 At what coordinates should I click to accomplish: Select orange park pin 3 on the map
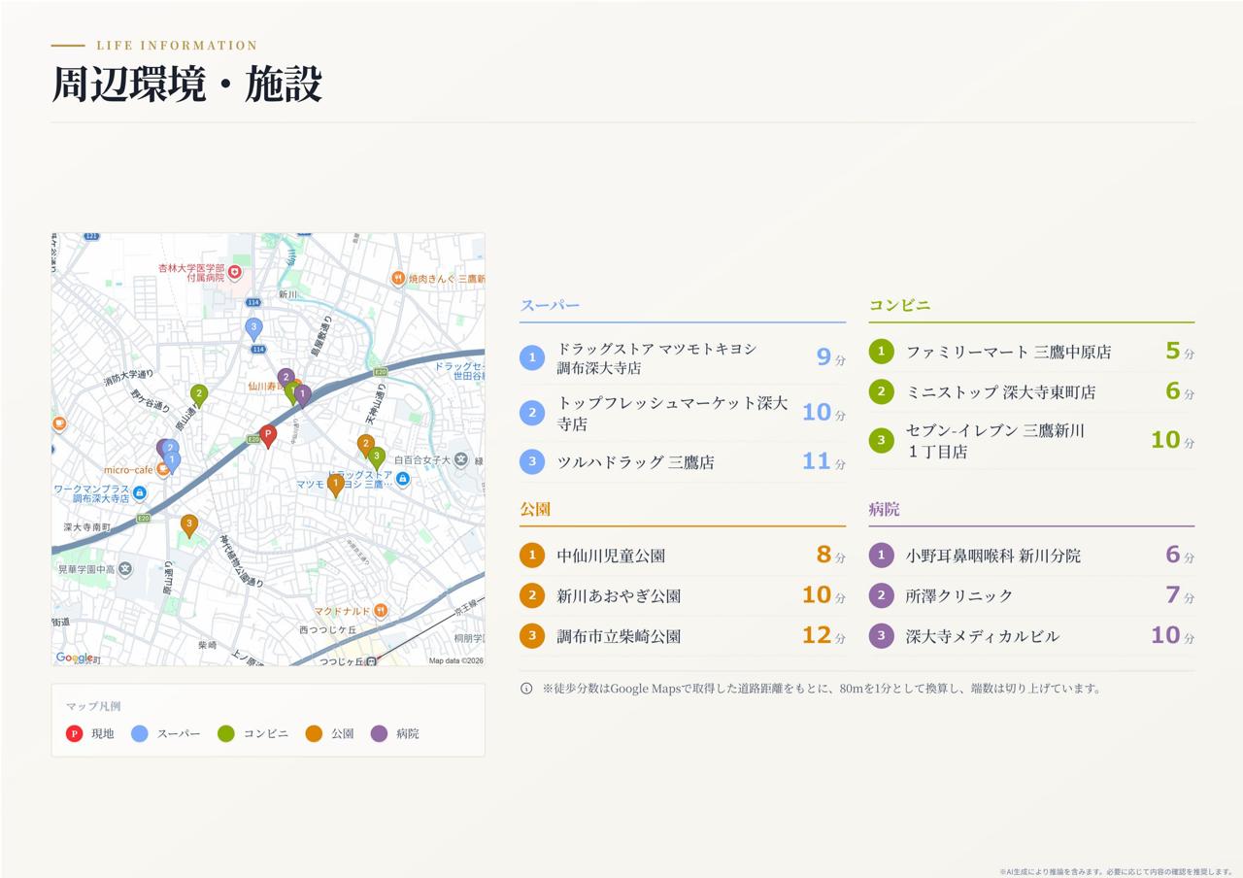tap(189, 525)
